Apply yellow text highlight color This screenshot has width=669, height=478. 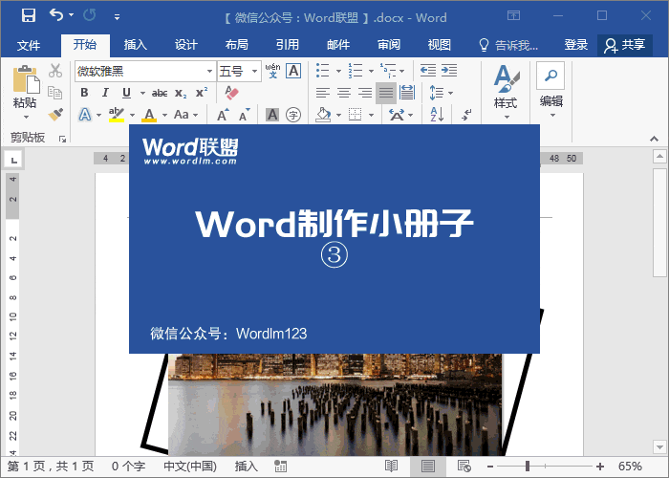(x=116, y=115)
